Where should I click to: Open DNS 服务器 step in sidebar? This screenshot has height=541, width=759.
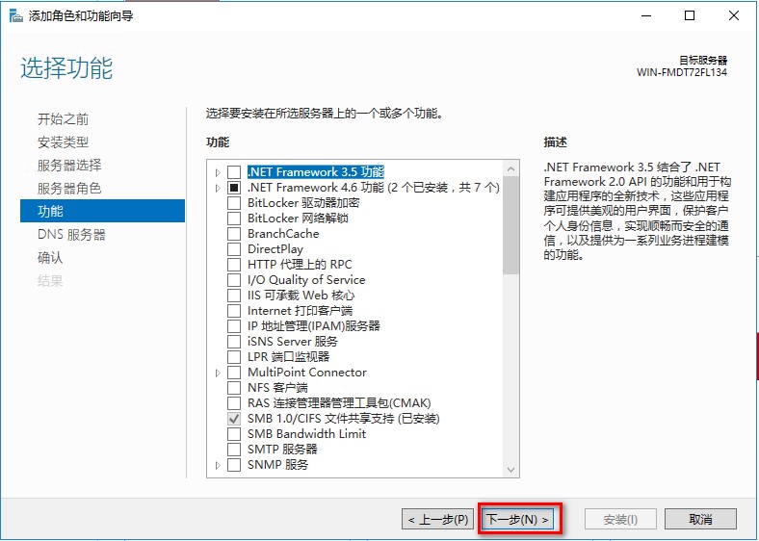71,235
